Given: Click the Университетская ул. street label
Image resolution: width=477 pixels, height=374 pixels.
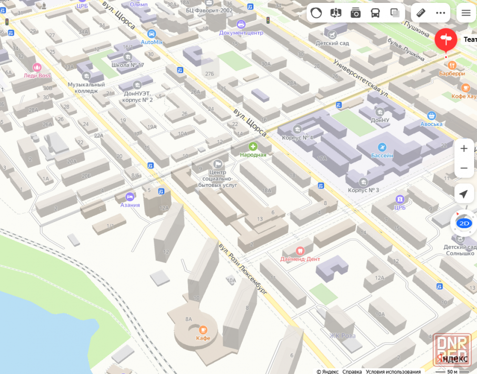Looking at the screenshot, I should point(361,78).
